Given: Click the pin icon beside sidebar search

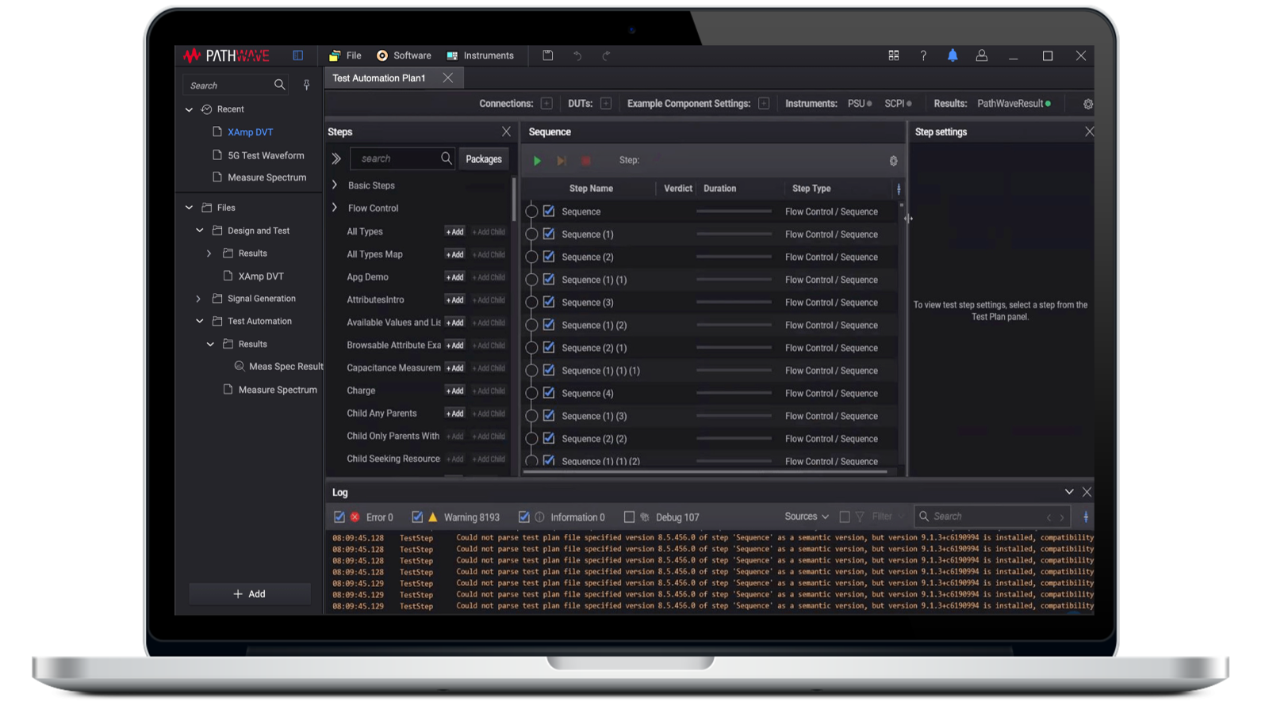Looking at the screenshot, I should 306,86.
